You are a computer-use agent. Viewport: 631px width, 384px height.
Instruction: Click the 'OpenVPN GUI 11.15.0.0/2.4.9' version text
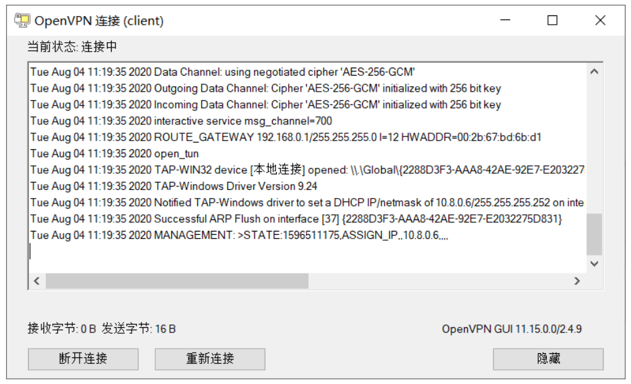pyautogui.click(x=512, y=329)
